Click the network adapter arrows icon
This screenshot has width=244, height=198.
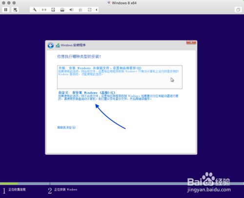point(44,10)
